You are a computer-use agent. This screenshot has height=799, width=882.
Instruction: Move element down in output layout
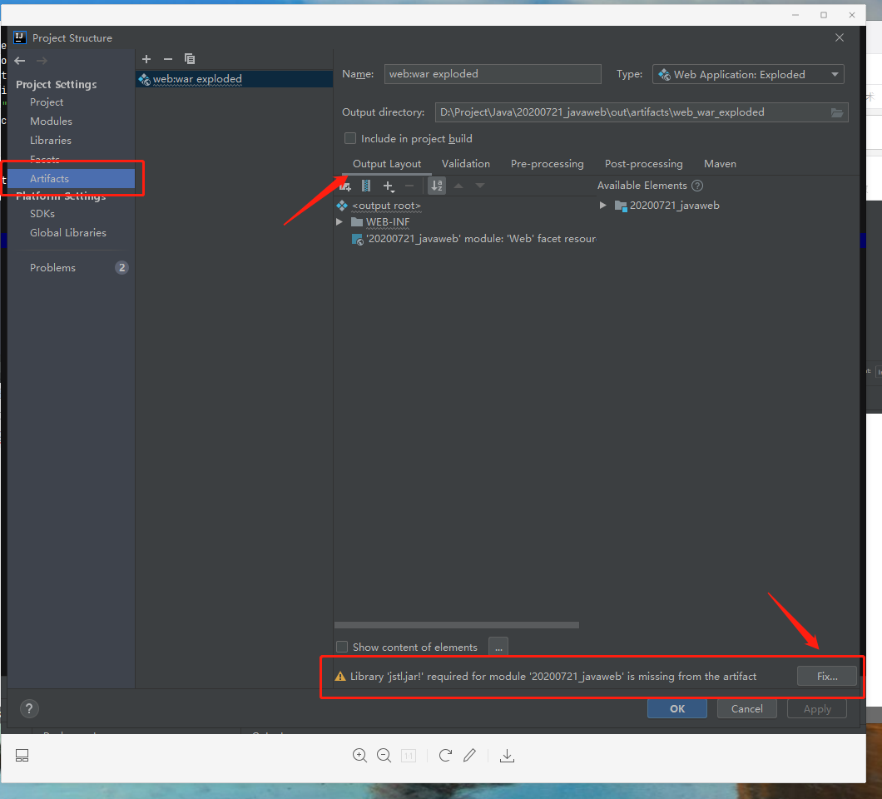(x=480, y=186)
